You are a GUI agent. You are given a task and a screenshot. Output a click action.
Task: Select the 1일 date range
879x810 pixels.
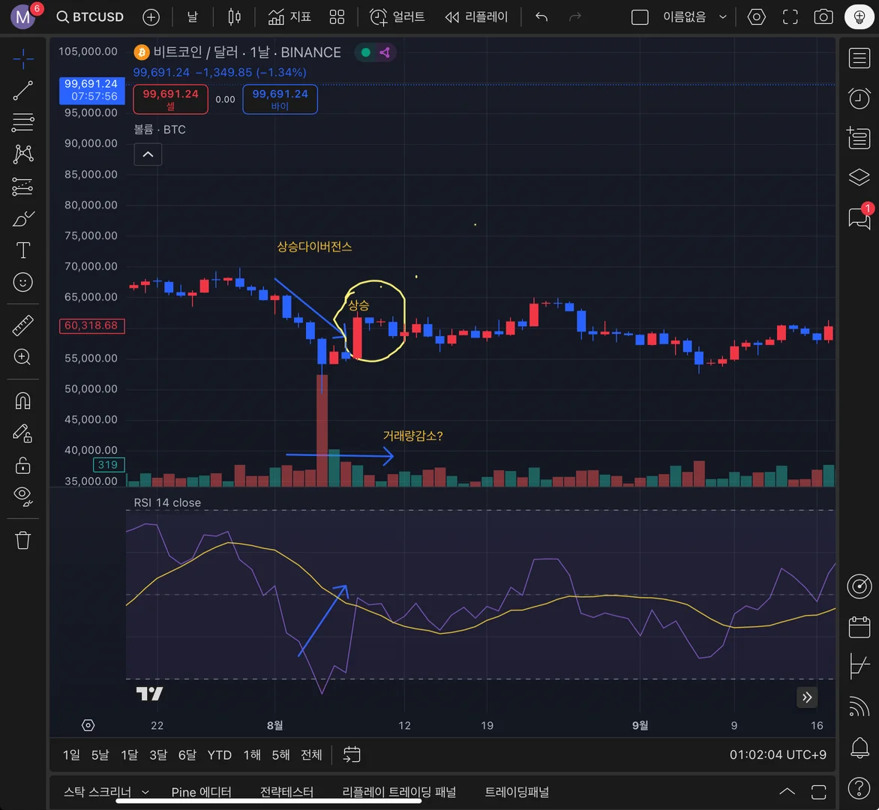pos(71,755)
